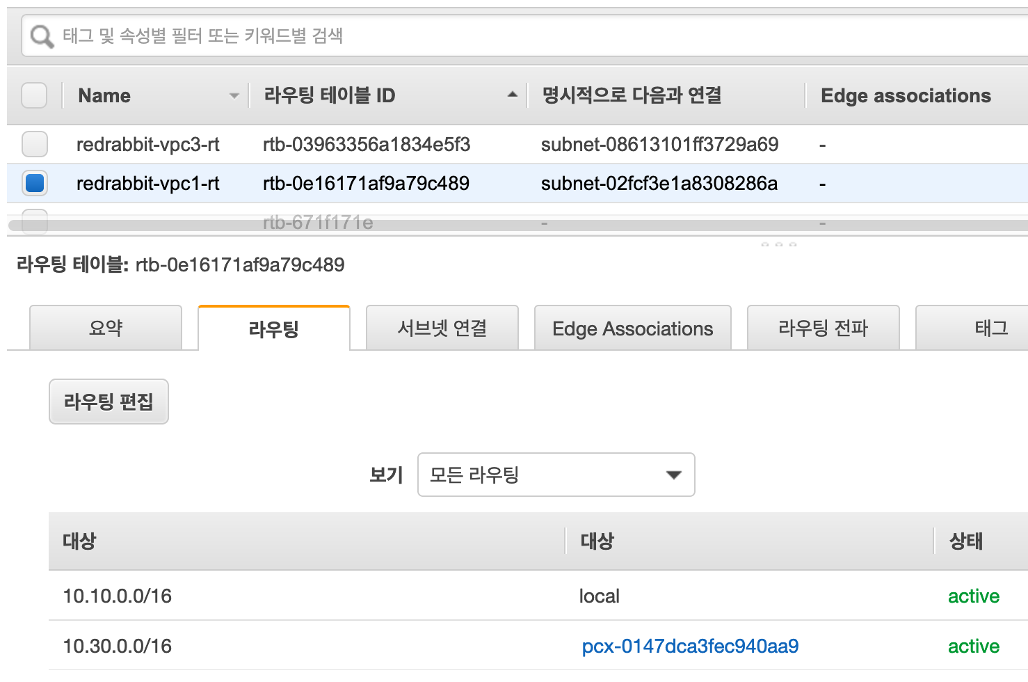Viewport: 1028px width, 682px height.
Task: Click the 10.10.0.0/16 destination cell
Action: [117, 596]
